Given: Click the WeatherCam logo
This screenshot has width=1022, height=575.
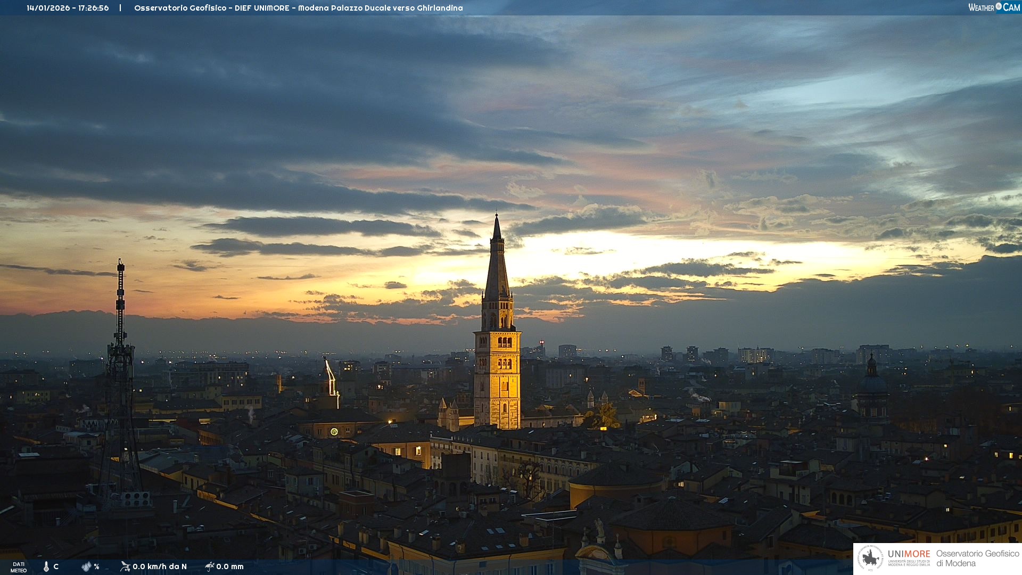Looking at the screenshot, I should 994,7.
